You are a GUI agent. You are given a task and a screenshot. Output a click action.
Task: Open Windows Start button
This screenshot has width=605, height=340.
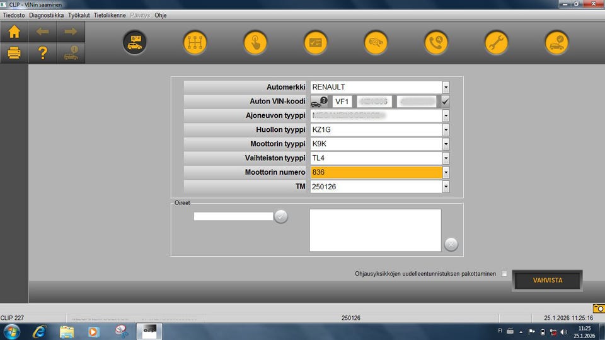click(11, 332)
